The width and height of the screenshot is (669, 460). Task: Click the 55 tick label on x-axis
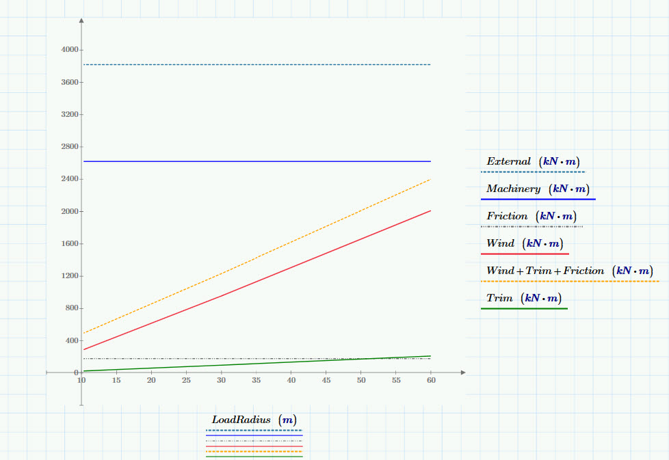(x=396, y=380)
